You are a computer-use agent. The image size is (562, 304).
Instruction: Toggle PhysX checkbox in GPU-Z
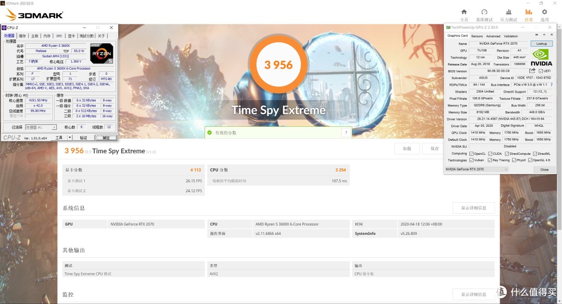[514, 160]
